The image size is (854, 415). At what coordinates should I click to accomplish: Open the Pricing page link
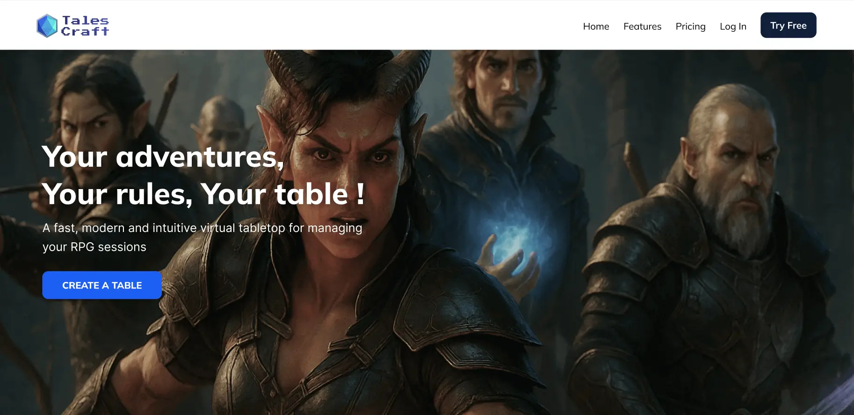(690, 26)
